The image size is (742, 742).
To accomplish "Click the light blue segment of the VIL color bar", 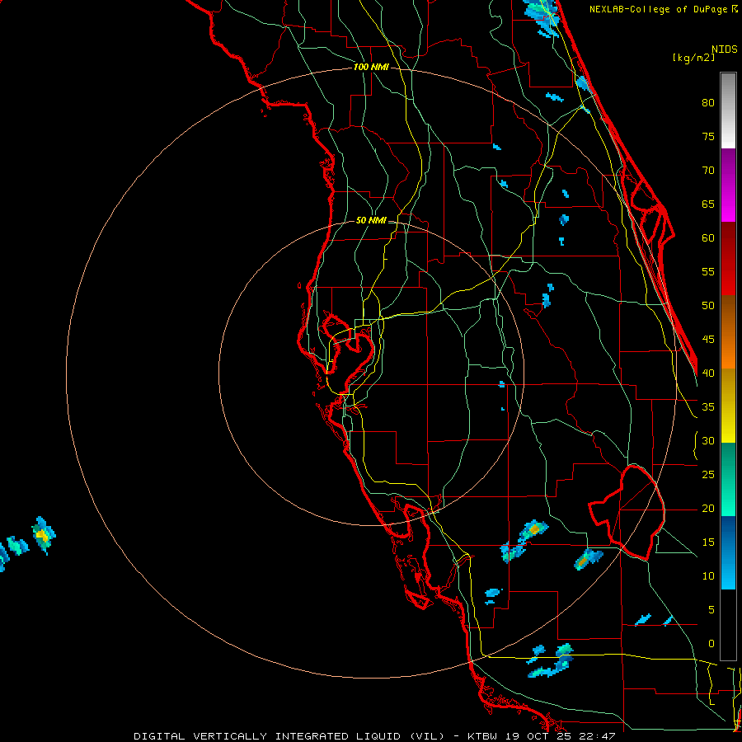I will click(x=728, y=552).
